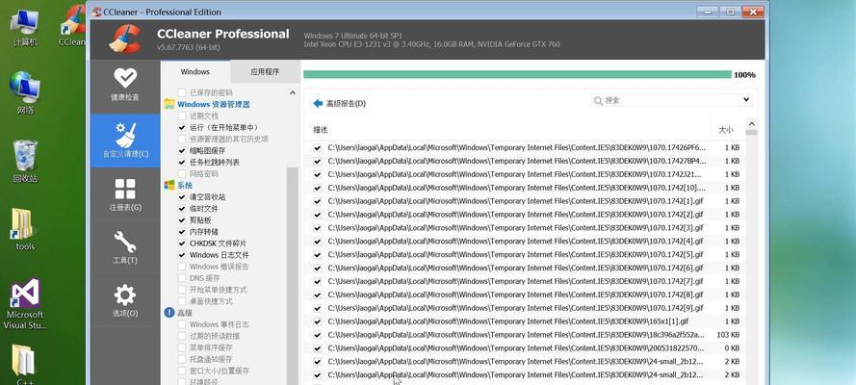The width and height of the screenshot is (856, 385).
Task: Select the 网络 desktop icon
Action: pos(25,92)
